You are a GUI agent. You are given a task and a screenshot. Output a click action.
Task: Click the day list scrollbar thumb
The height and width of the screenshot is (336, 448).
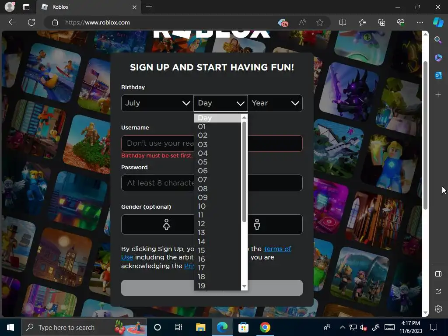244,171
